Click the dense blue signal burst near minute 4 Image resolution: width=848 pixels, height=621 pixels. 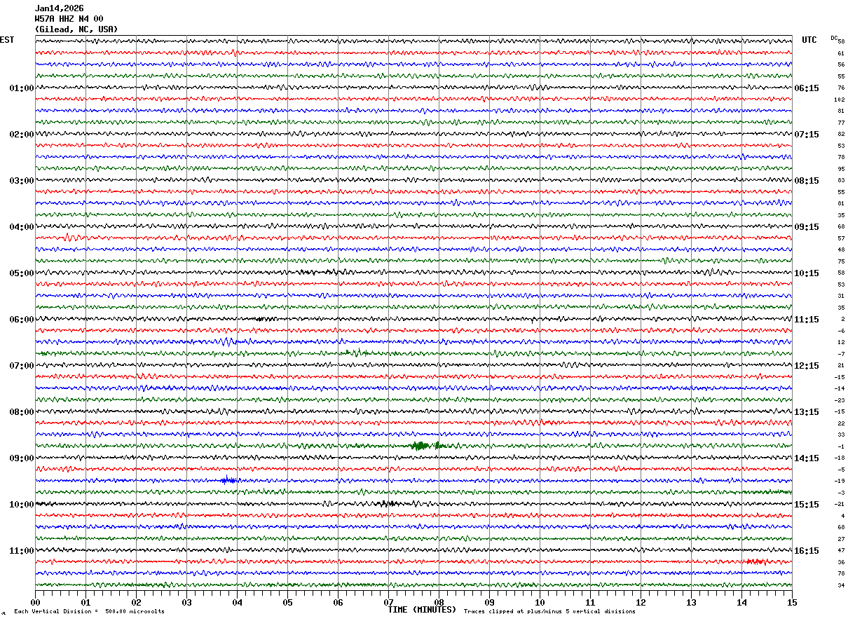229,480
